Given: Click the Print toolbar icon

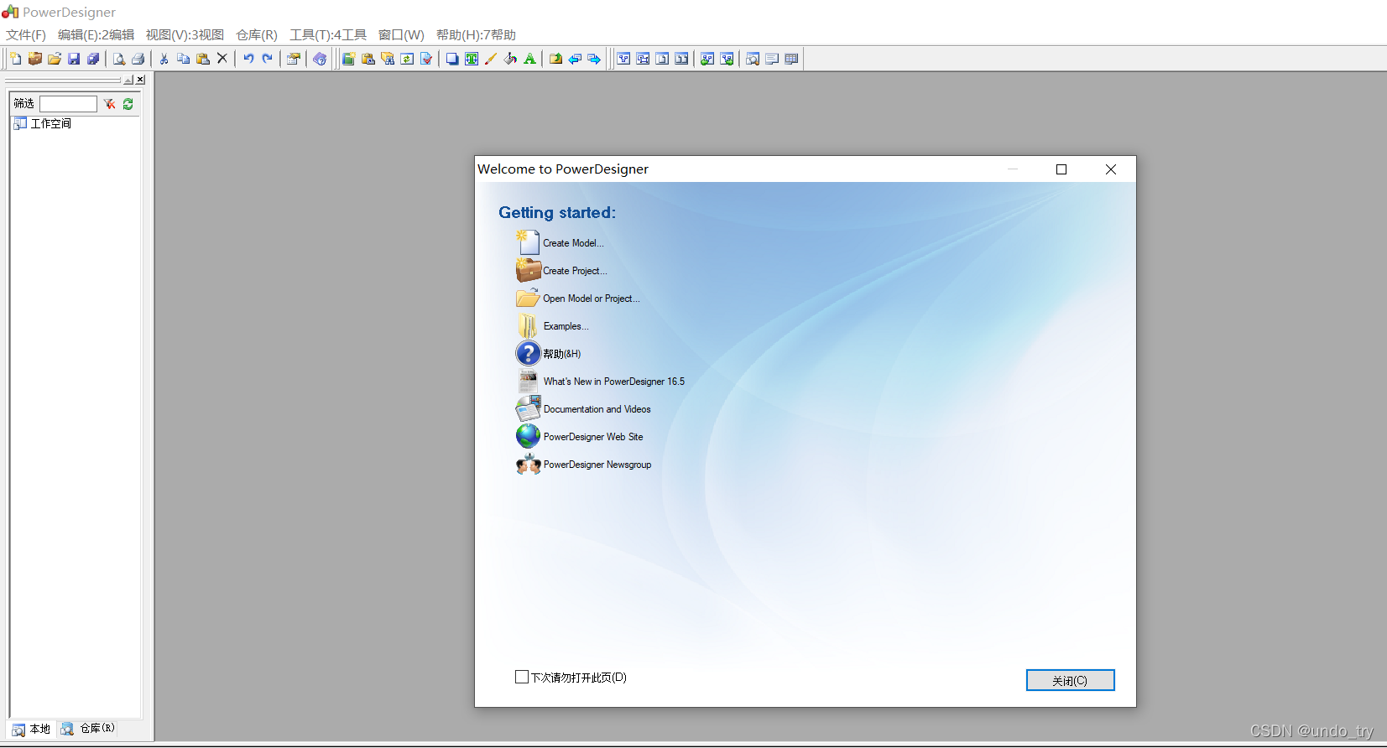Looking at the screenshot, I should (x=138, y=59).
